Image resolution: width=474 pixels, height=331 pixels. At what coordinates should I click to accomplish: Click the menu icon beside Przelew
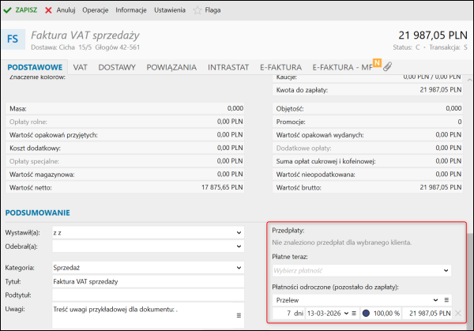[x=446, y=300]
